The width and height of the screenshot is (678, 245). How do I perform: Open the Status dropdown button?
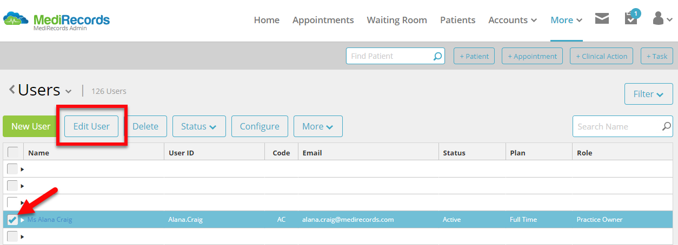(x=198, y=126)
